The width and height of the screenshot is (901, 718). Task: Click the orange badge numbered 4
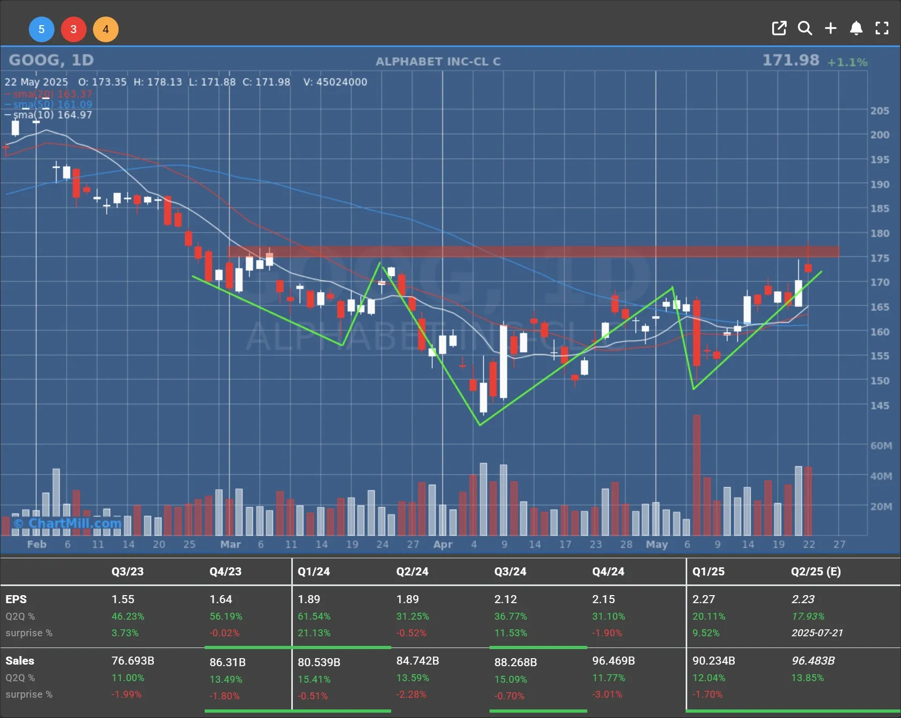coord(106,29)
